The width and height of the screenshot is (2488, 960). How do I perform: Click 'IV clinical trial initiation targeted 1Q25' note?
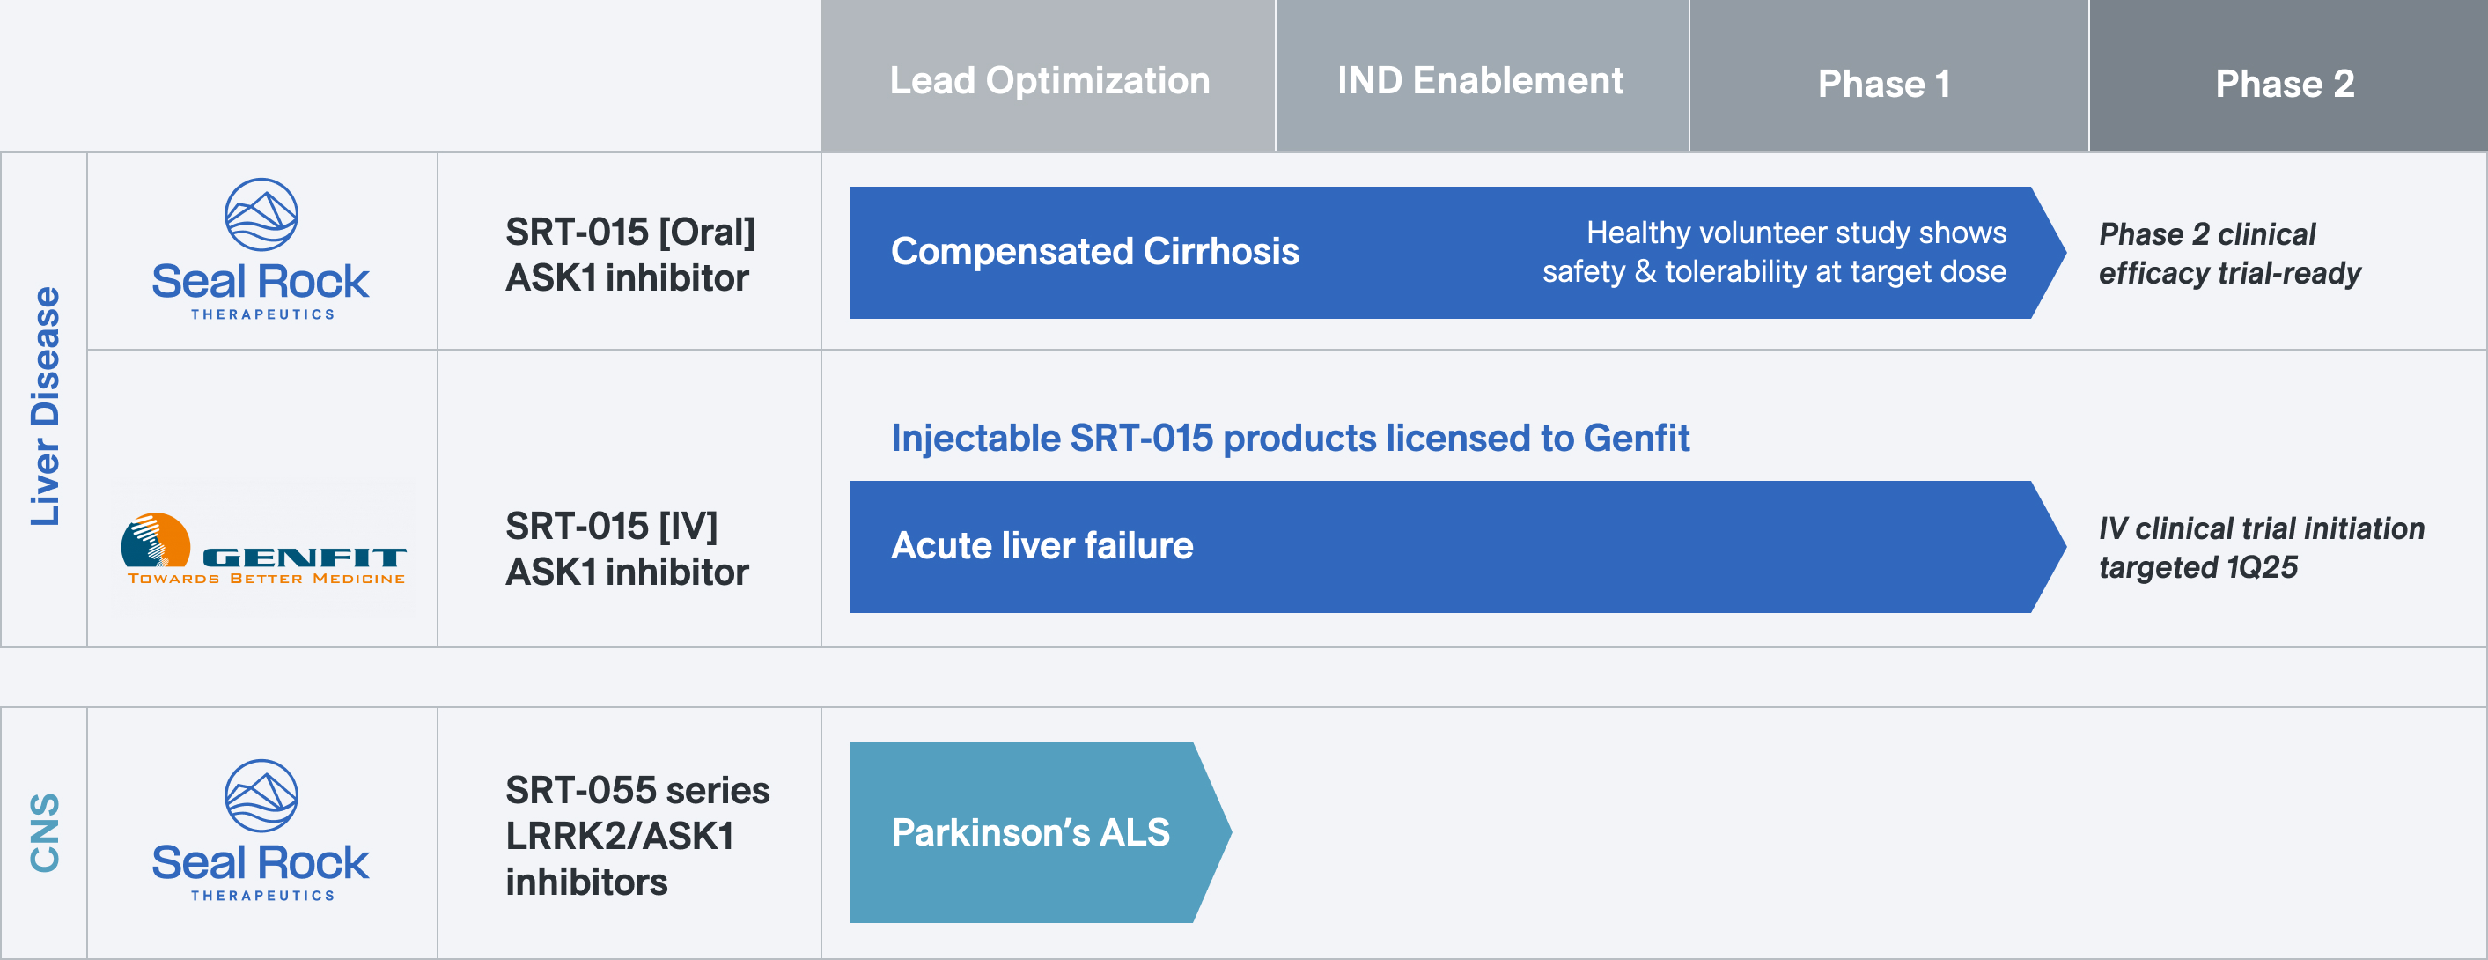[2261, 548]
